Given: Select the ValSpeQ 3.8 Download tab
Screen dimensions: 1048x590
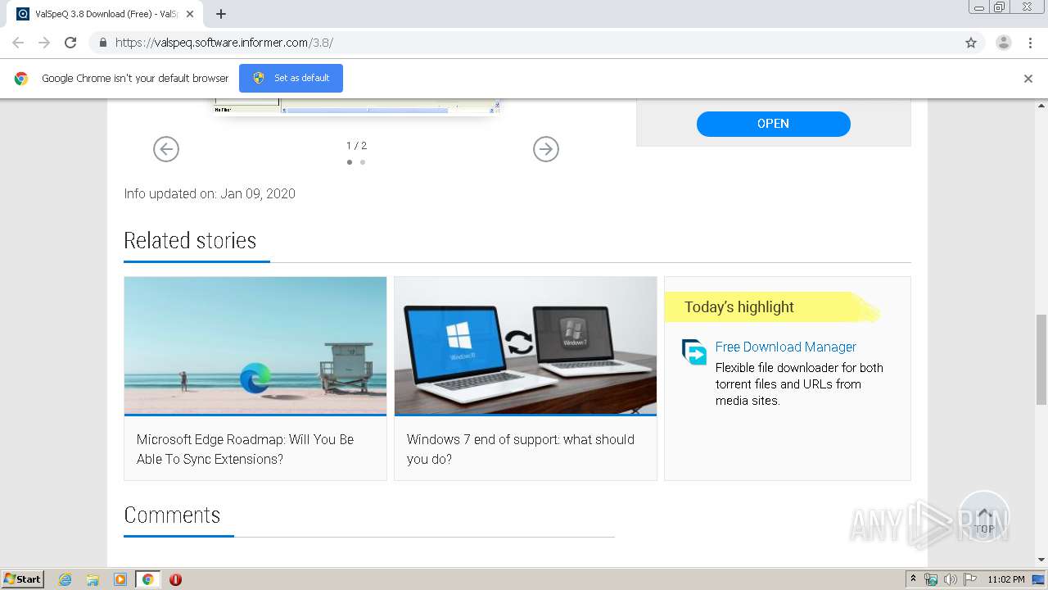Looking at the screenshot, I should point(106,14).
